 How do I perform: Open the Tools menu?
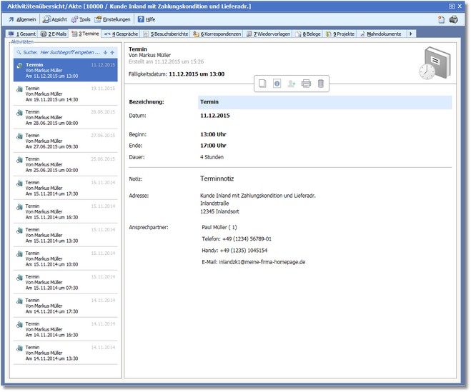tap(81, 19)
